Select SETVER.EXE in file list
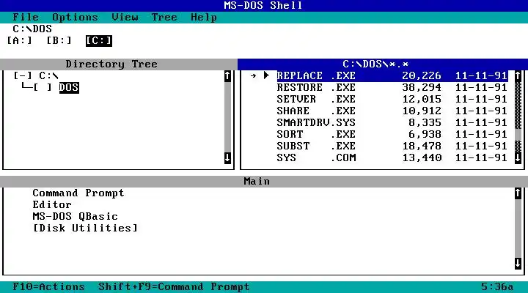528x293 pixels. pyautogui.click(x=392, y=99)
